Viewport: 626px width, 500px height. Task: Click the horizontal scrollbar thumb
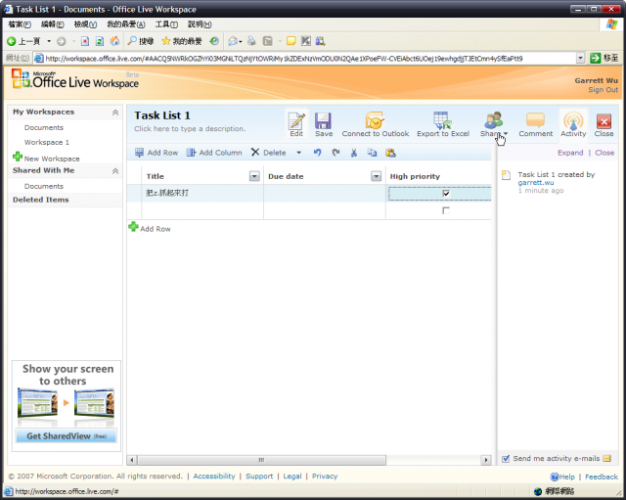click(x=262, y=460)
